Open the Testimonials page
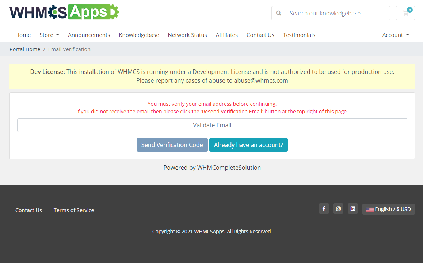 pos(299,35)
